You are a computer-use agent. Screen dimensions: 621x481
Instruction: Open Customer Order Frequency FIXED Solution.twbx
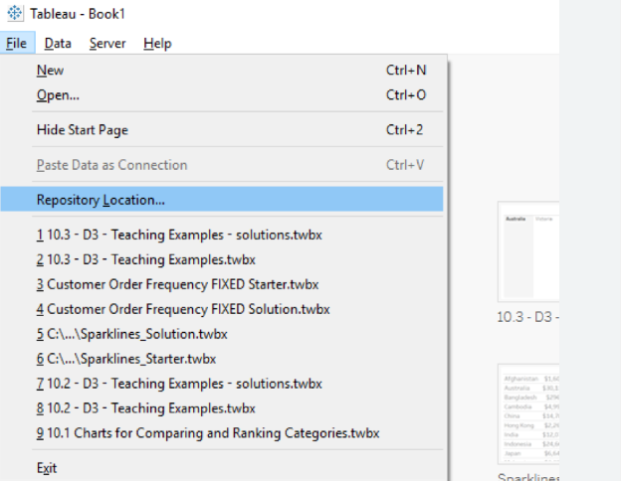pyautogui.click(x=222, y=309)
